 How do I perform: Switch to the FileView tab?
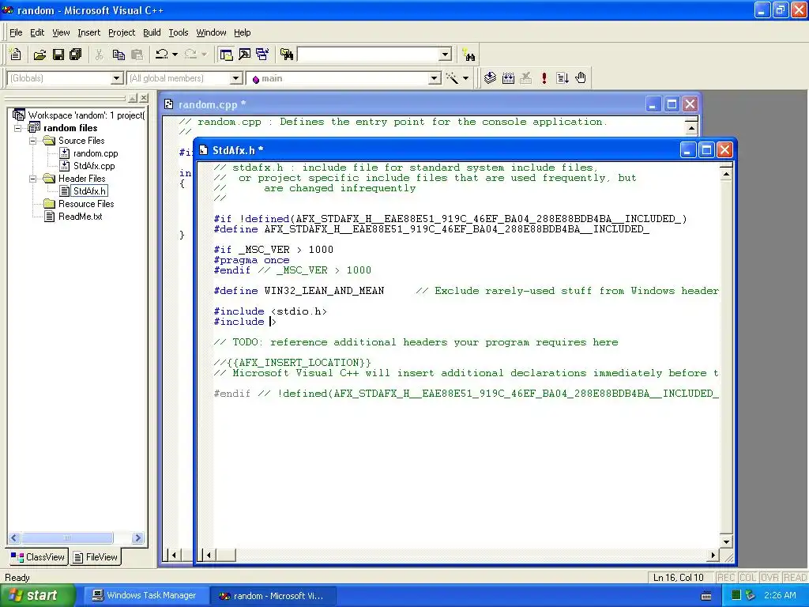(x=96, y=557)
